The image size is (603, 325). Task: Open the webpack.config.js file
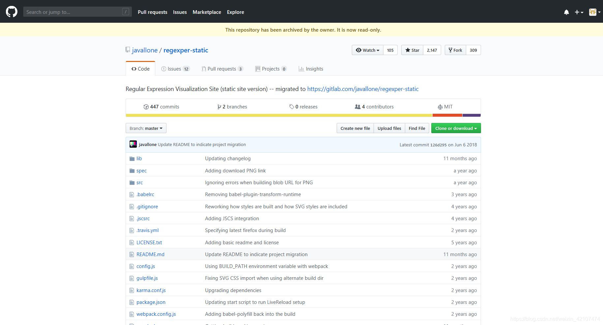156,314
